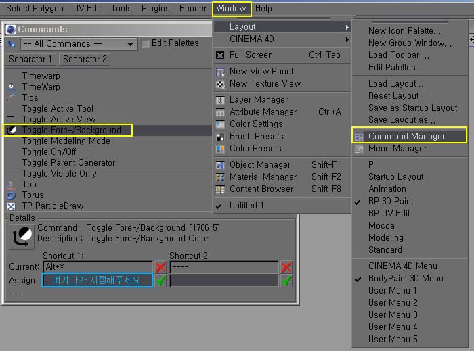Expand the Layout submenu arrow
Image resolution: width=474 pixels, height=351 pixels.
click(x=347, y=27)
